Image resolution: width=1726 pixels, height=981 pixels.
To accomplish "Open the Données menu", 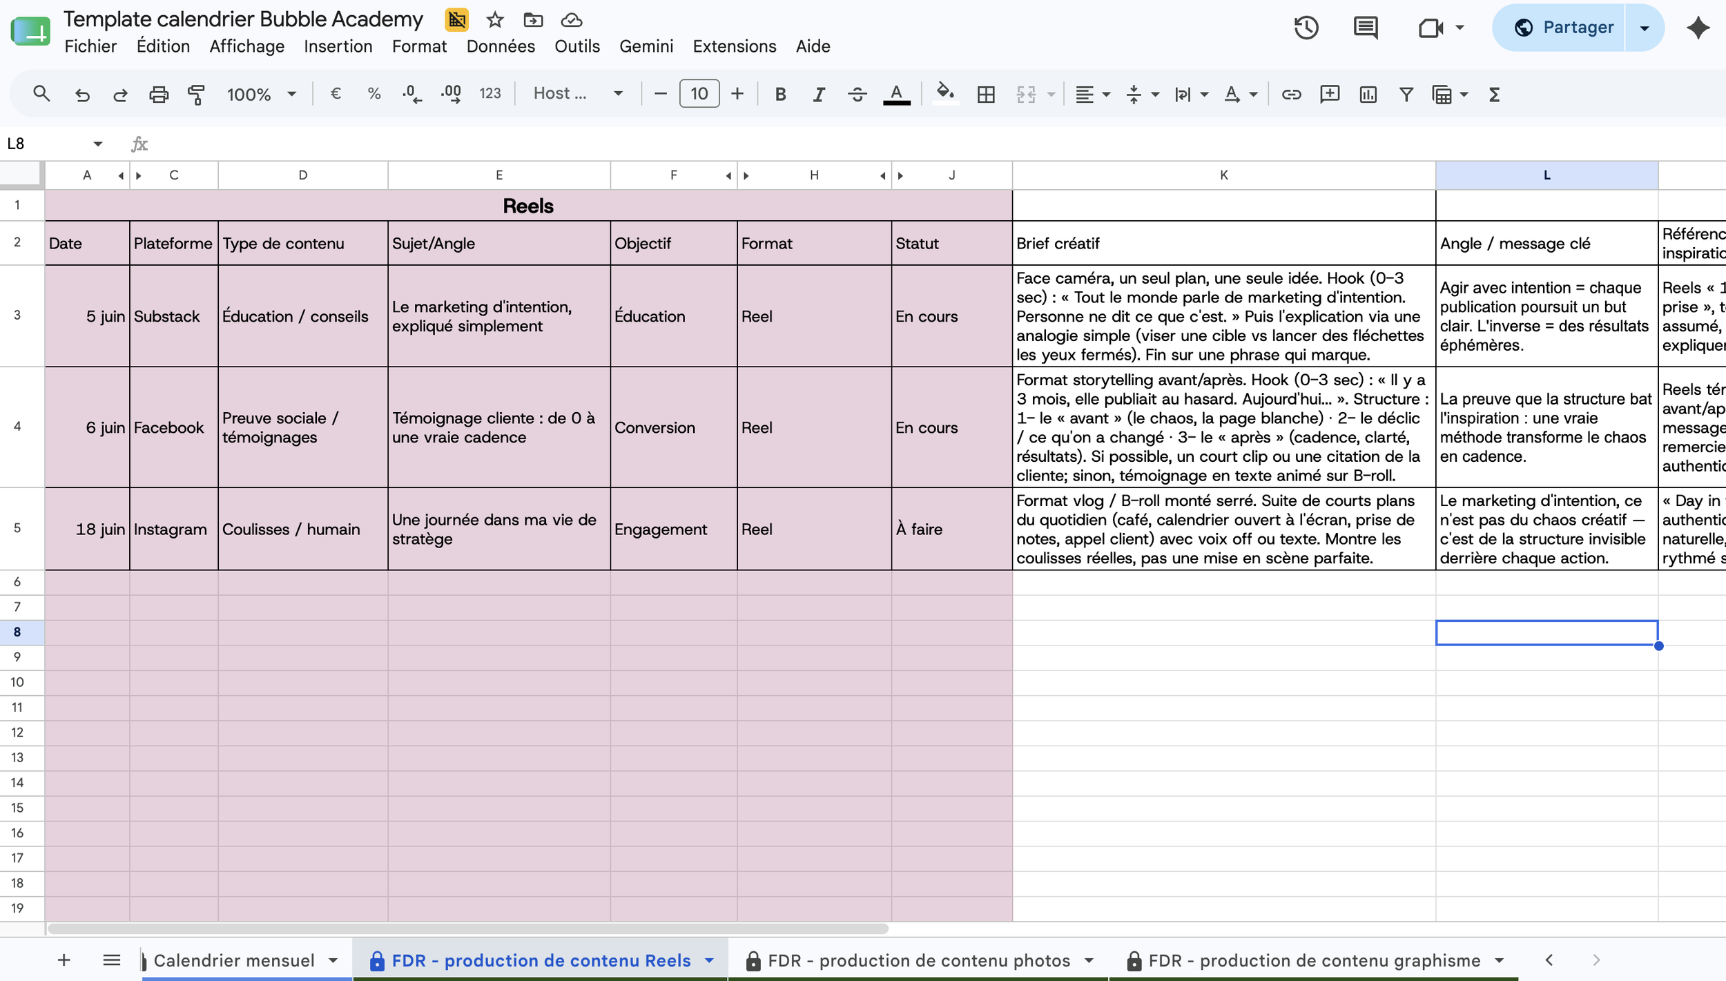I will 501,46.
